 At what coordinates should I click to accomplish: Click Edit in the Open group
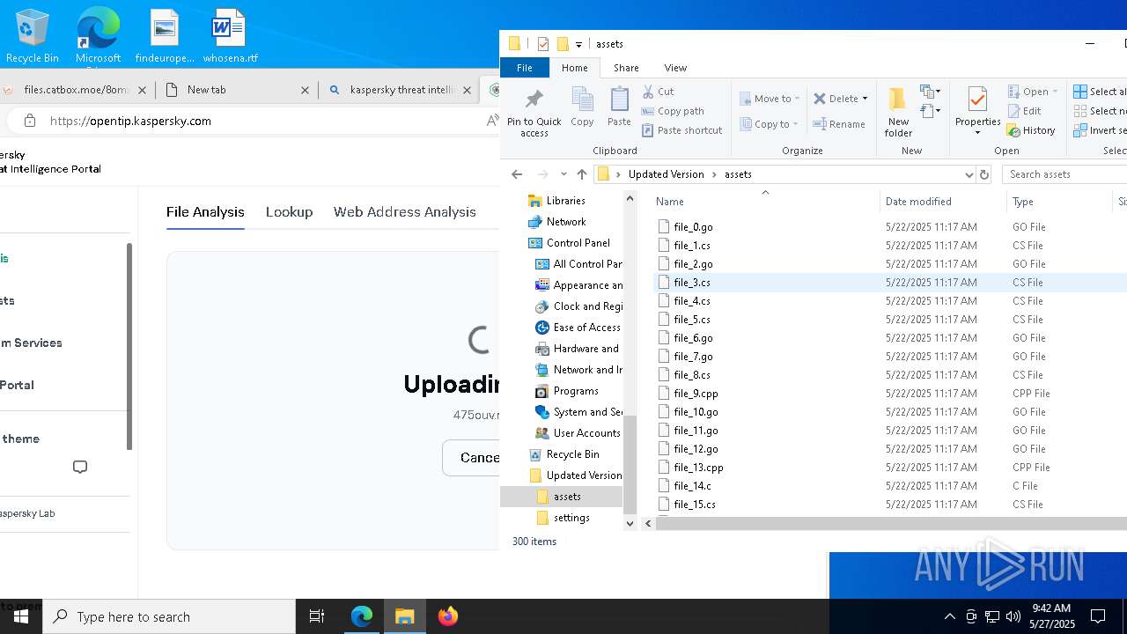[x=1024, y=111]
